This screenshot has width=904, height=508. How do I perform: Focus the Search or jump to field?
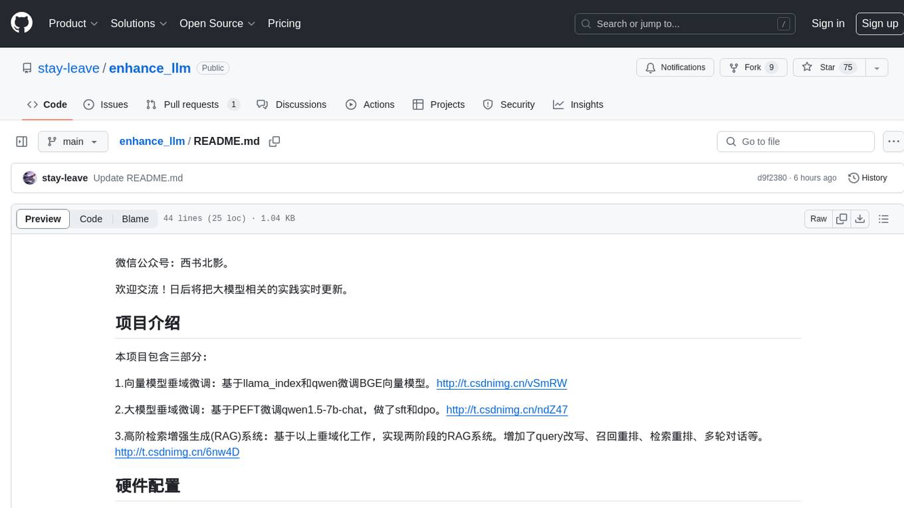686,24
